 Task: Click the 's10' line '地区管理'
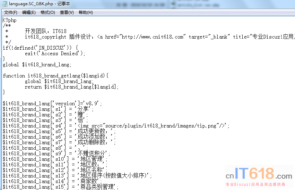point(55,159)
